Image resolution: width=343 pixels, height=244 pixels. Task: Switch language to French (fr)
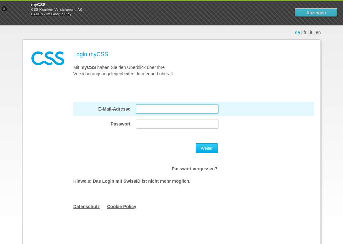[x=305, y=32]
